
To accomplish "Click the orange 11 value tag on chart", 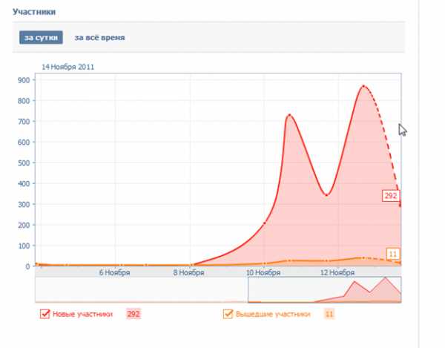I will coord(393,254).
